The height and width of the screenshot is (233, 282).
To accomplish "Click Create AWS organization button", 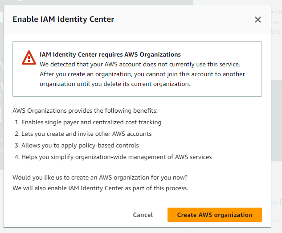I will (215, 215).
